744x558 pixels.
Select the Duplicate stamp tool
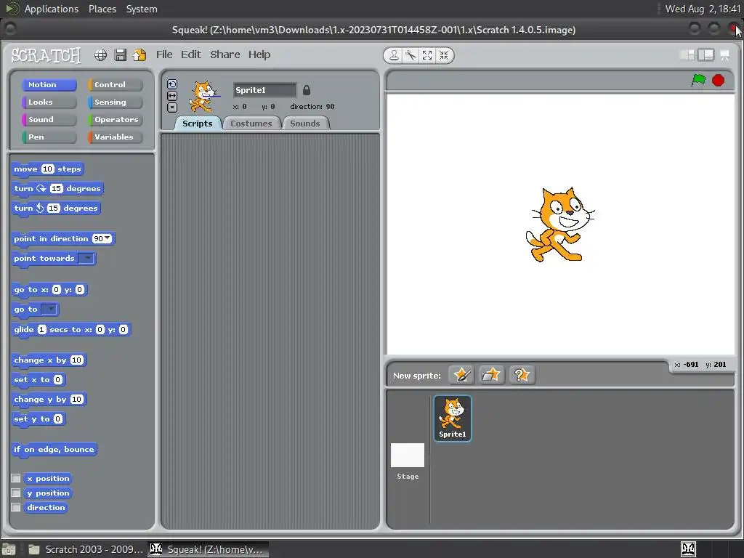(x=393, y=55)
